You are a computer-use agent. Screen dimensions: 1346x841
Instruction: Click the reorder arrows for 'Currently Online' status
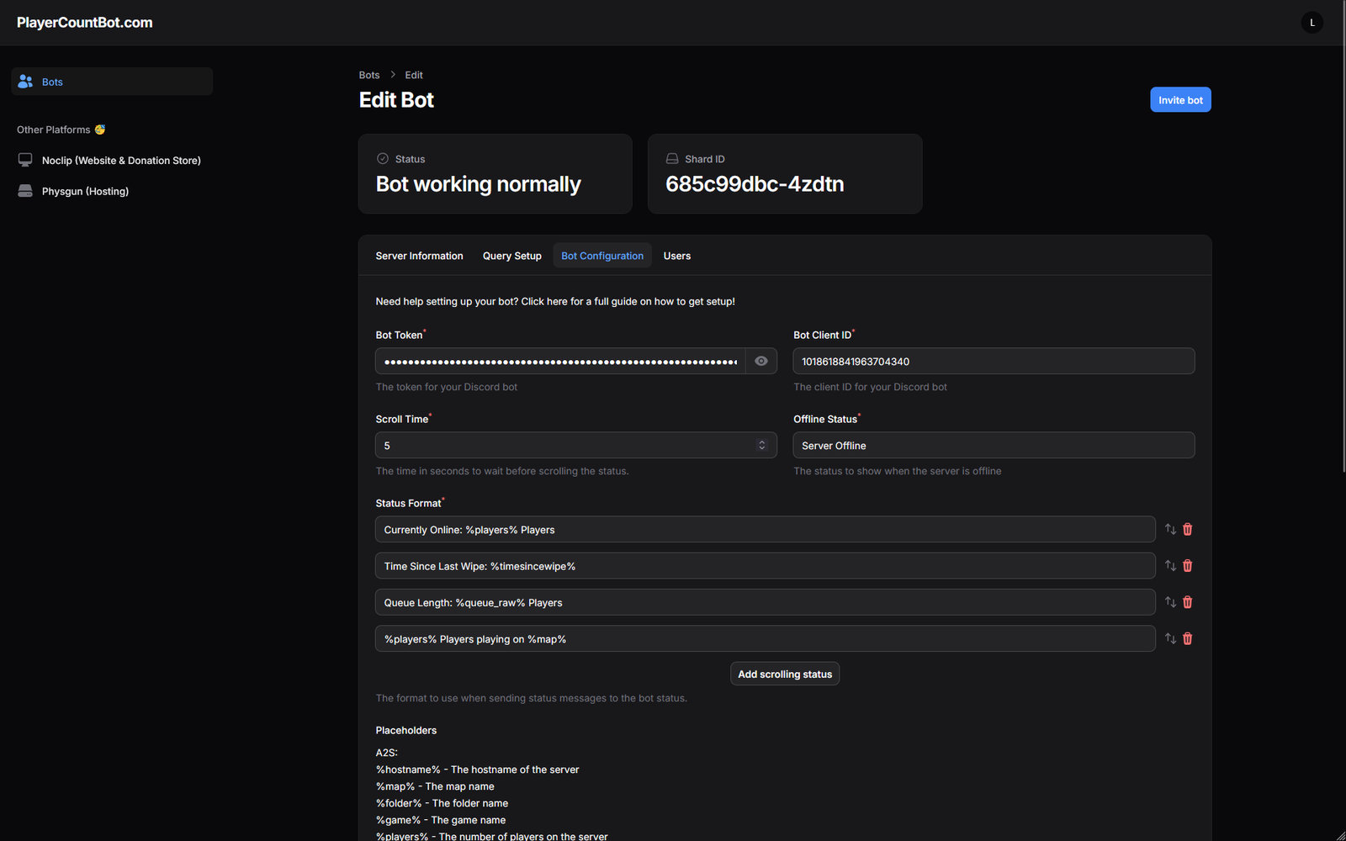coord(1170,529)
